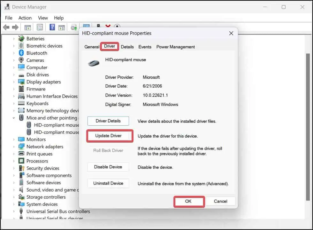313x230 pixels.
Task: Open the Properties sheet toolbar icon
Action: point(40,27)
